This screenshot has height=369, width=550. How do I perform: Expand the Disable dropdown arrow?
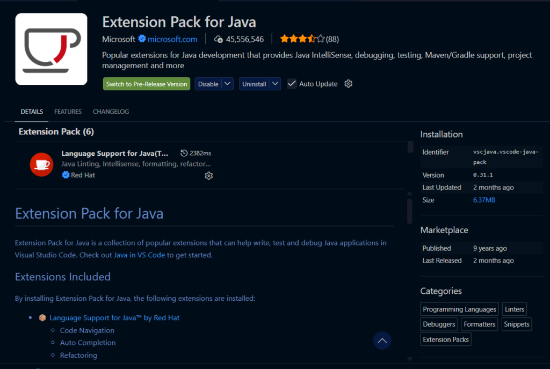pyautogui.click(x=228, y=84)
